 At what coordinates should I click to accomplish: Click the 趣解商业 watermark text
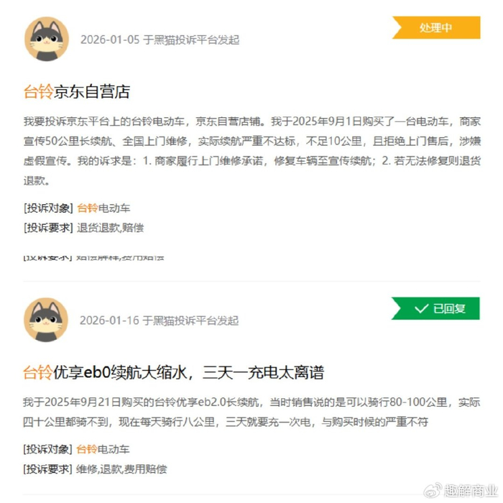click(x=470, y=491)
